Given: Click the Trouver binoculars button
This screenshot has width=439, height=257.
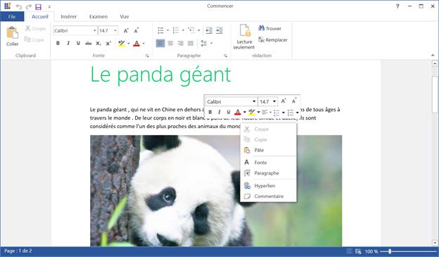Looking at the screenshot, I should pyautogui.click(x=270, y=28).
